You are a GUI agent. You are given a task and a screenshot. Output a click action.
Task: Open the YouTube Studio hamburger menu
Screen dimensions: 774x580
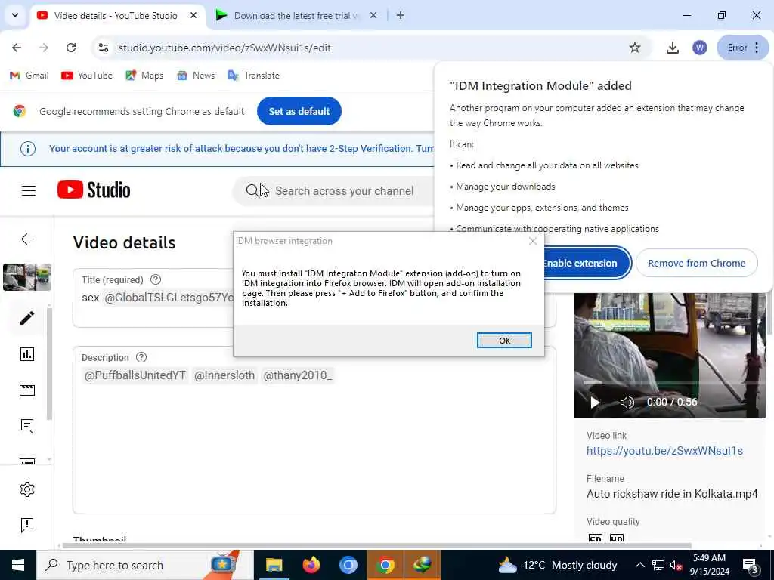[x=29, y=190]
